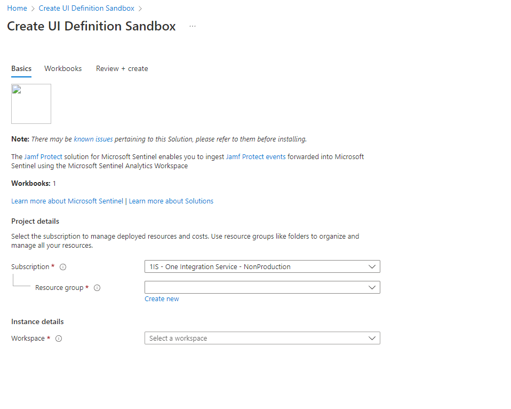The image size is (511, 409).
Task: Open the Jamf Protect events link
Action: click(x=256, y=156)
